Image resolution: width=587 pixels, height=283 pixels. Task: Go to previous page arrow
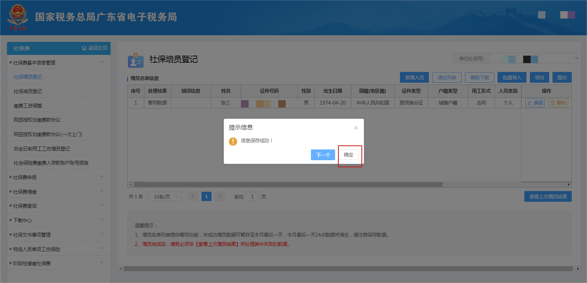tap(193, 197)
